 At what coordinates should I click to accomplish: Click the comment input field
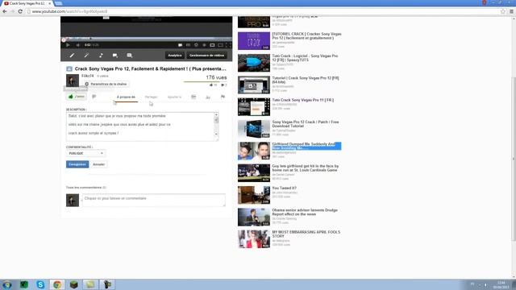tap(154, 200)
